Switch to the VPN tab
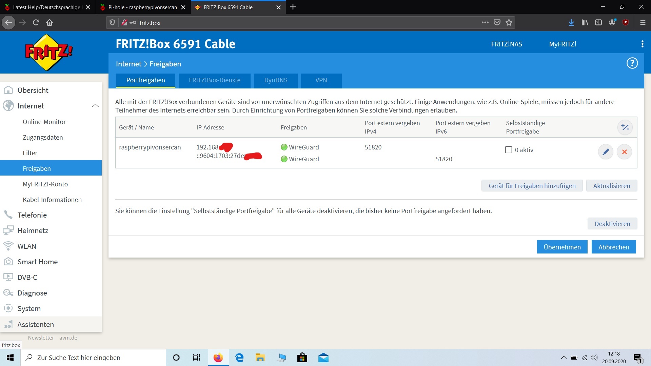Viewport: 651px width, 366px height. click(x=321, y=80)
